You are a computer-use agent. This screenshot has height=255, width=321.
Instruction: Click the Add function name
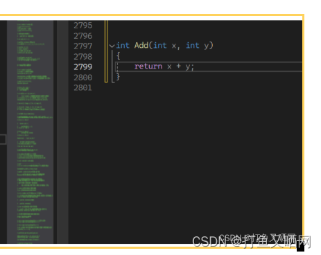click(x=141, y=45)
